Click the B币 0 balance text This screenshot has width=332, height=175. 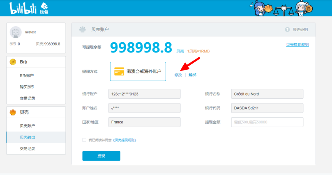[x=15, y=44]
